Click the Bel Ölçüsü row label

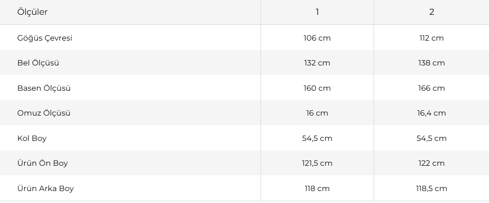point(38,63)
